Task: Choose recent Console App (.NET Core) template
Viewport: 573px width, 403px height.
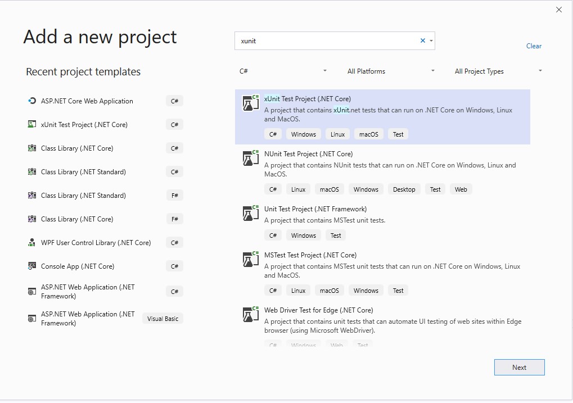Action: 106,266
